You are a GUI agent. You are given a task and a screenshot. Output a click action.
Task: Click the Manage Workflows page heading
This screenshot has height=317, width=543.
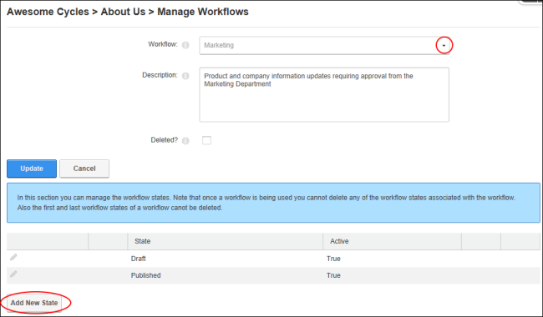click(x=203, y=12)
